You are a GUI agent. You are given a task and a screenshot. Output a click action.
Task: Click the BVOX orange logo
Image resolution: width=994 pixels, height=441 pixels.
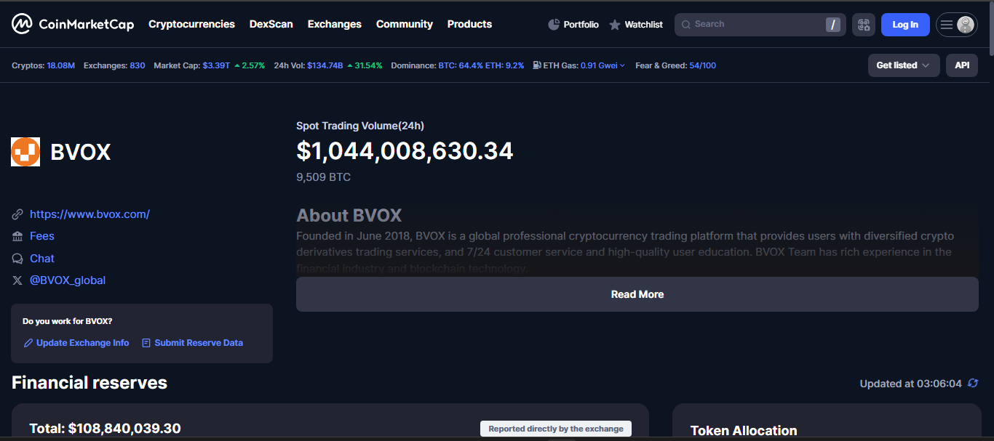pos(25,152)
